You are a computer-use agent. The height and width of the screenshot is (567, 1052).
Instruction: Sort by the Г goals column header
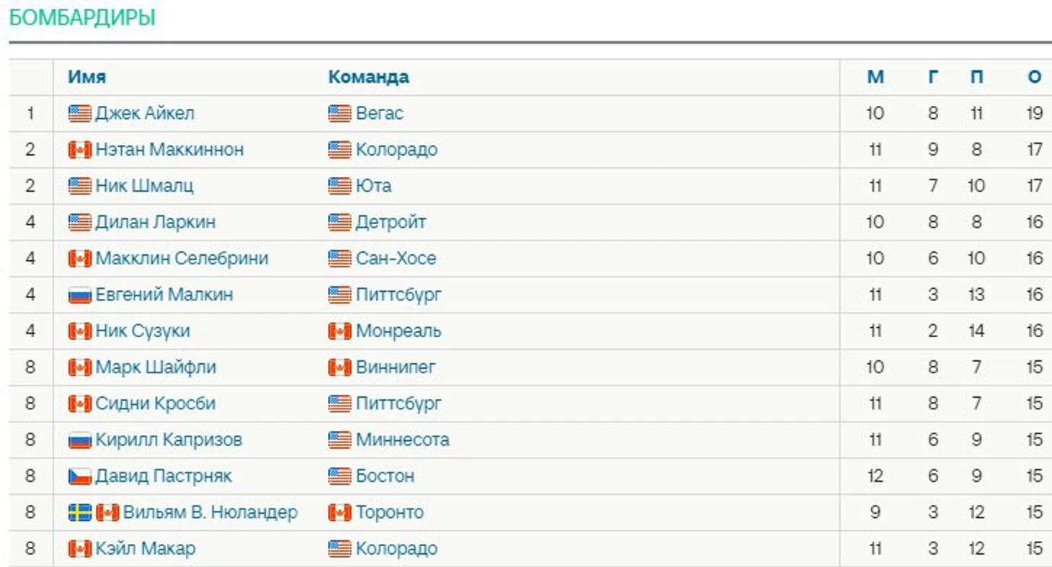point(933,77)
